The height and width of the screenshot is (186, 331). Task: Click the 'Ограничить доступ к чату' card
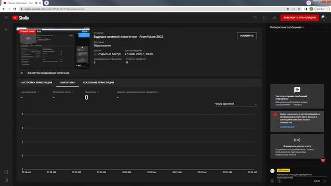tap(297, 146)
